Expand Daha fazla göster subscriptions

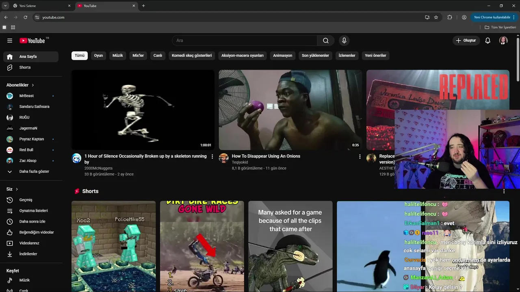[x=31, y=172]
